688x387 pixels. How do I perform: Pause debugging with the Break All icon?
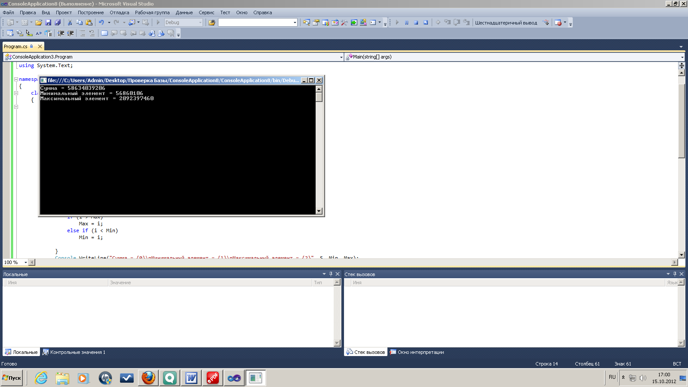tap(406, 22)
